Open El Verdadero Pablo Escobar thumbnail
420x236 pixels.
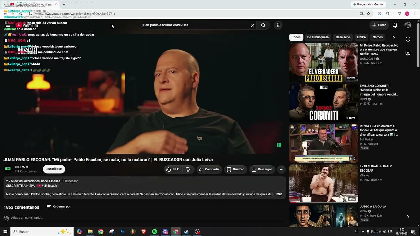324,63
